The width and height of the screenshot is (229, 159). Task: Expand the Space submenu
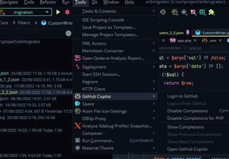[x=115, y=104]
